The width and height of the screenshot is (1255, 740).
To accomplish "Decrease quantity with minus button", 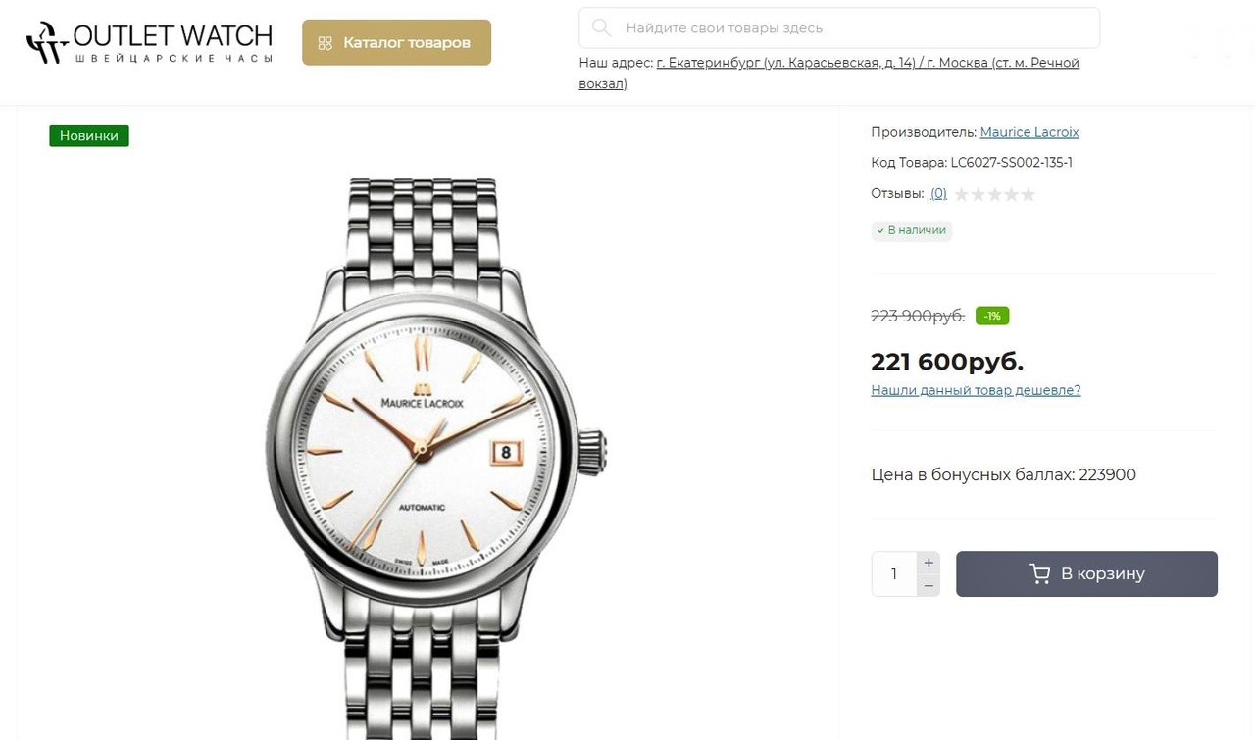I will pyautogui.click(x=929, y=586).
